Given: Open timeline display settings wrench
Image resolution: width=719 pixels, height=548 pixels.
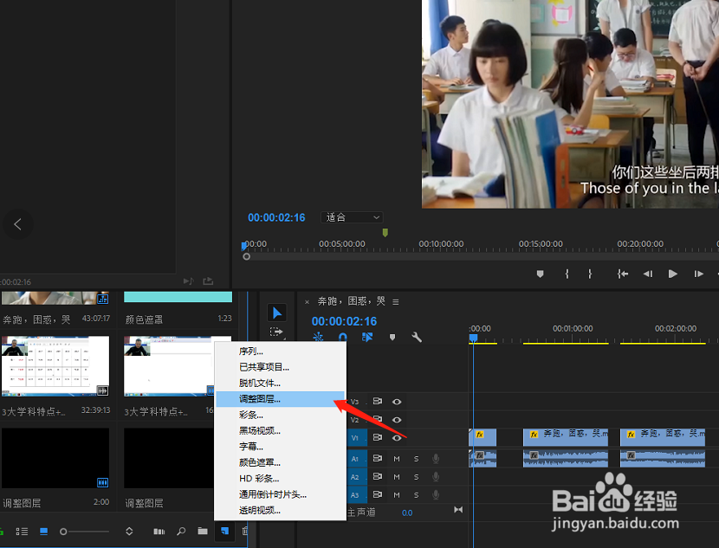Looking at the screenshot, I should 417,338.
